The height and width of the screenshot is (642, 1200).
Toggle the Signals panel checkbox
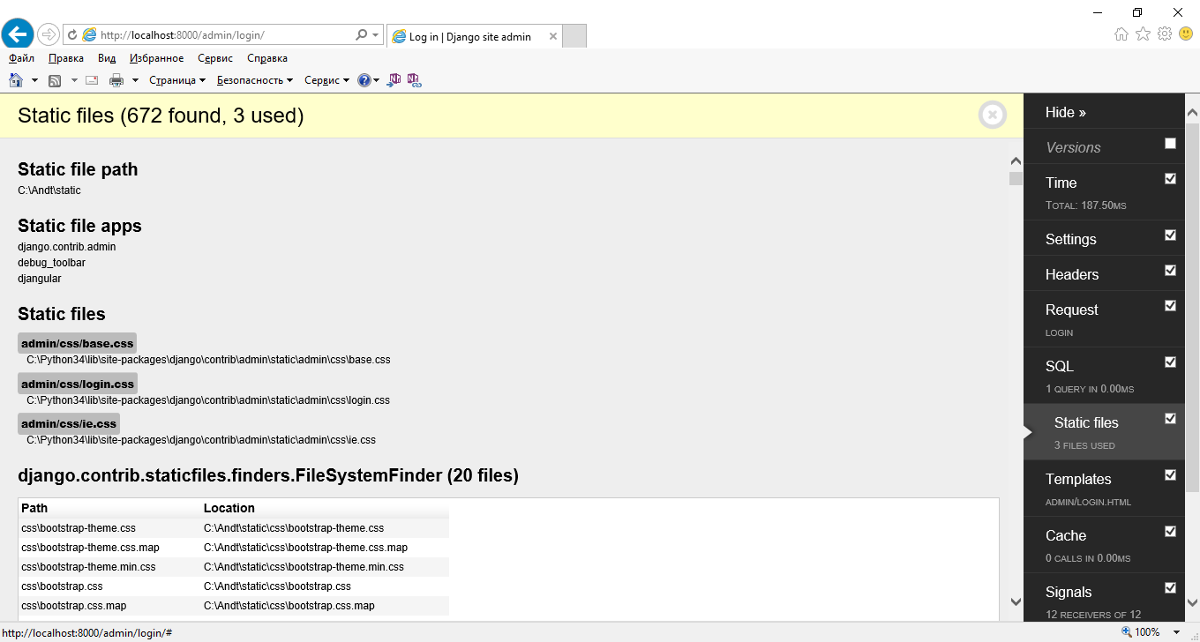click(1170, 588)
